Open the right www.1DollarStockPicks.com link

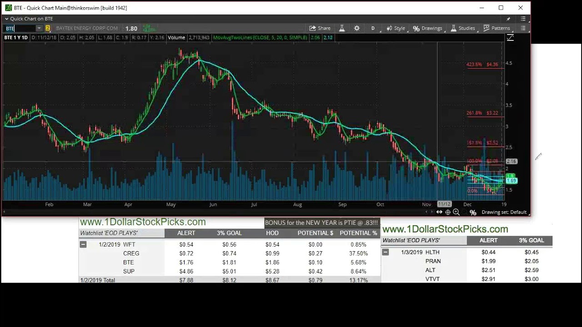pos(445,229)
